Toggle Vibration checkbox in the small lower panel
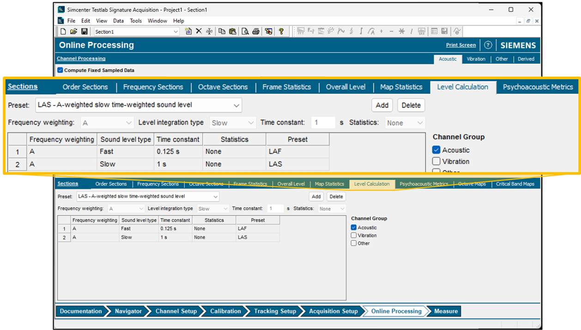Screen dimensions: 581x330 (354, 235)
